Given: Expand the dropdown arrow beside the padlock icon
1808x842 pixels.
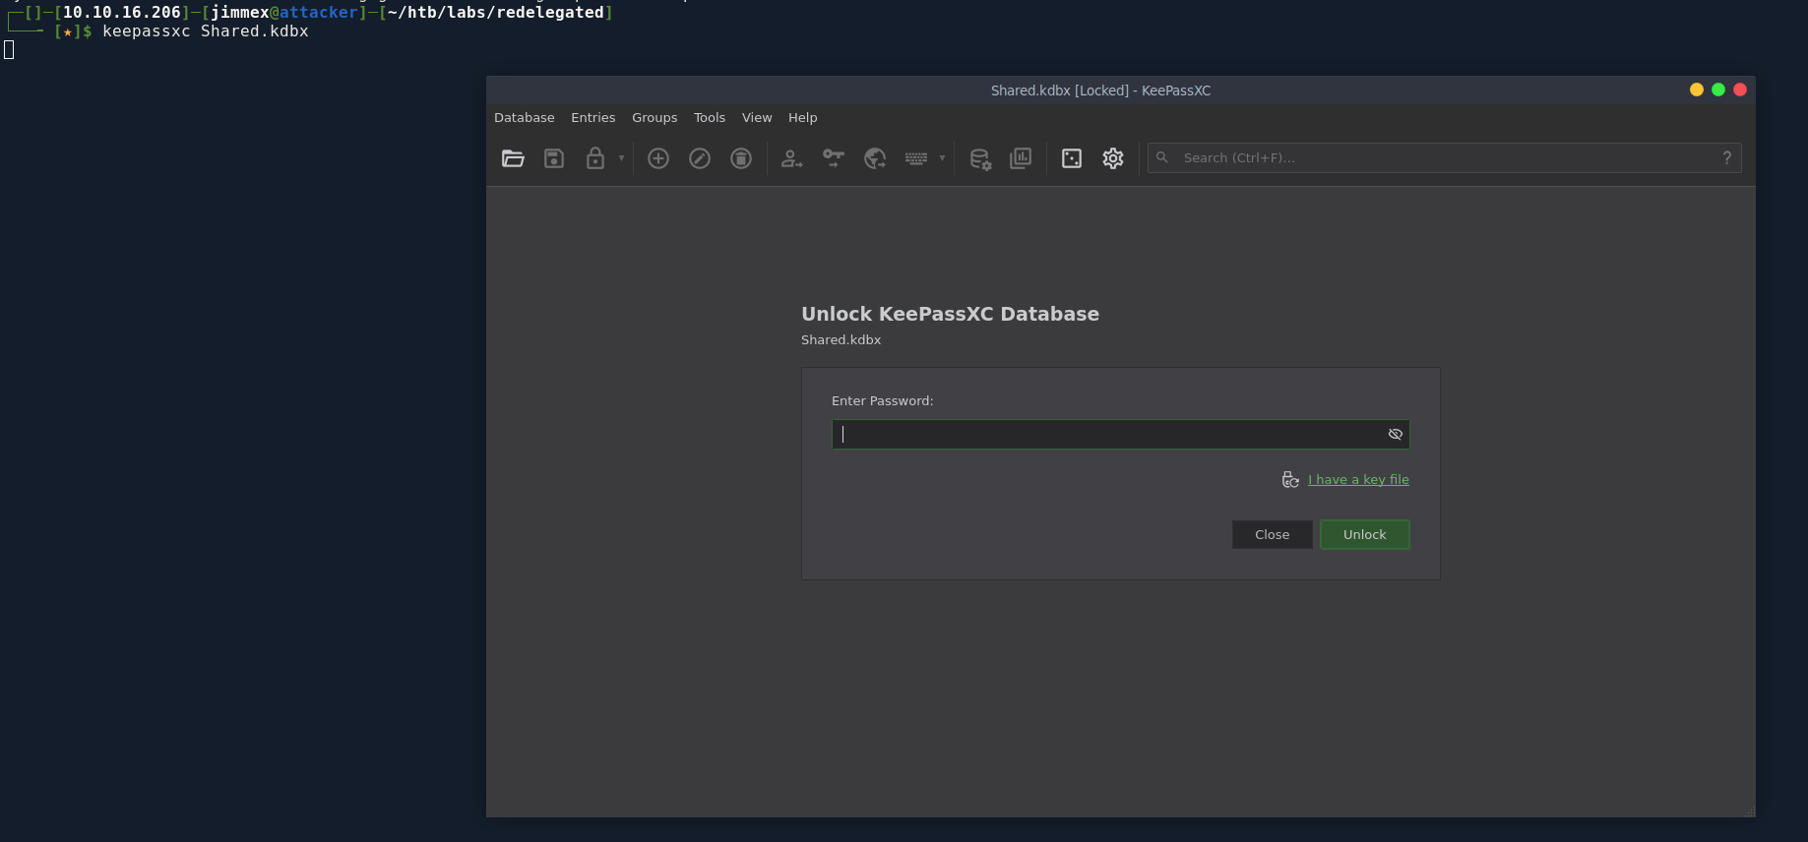Looking at the screenshot, I should tap(621, 158).
